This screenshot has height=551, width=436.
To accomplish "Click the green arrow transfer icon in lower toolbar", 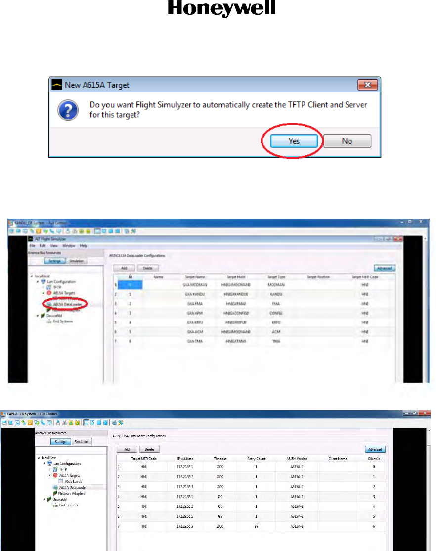I will [23, 423].
